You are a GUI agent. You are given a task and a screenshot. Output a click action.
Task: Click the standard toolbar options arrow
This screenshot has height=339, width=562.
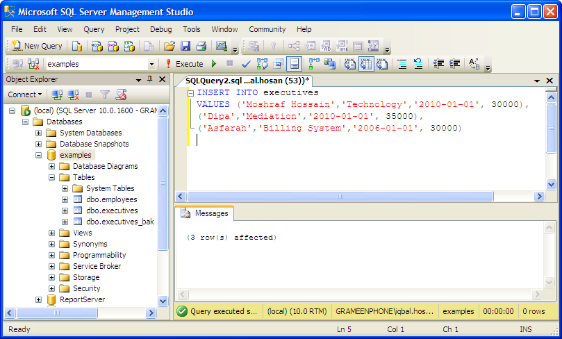tap(235, 49)
